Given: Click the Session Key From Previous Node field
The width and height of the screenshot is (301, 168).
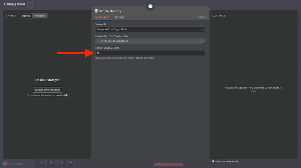Looking at the screenshot, I should (149, 41).
